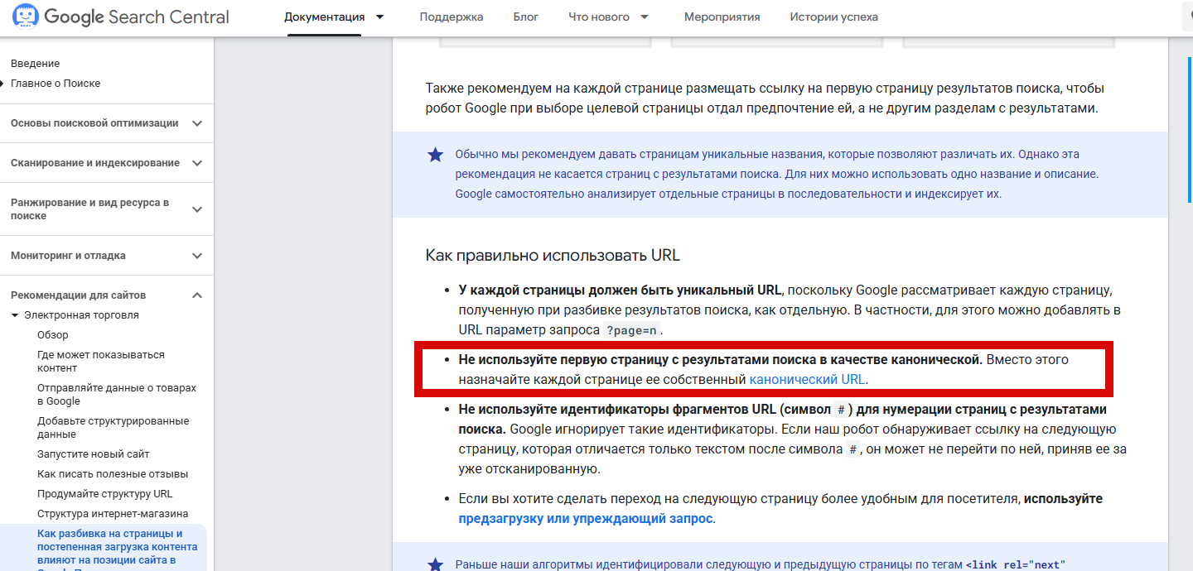Open Где может показываться контент

click(x=101, y=362)
